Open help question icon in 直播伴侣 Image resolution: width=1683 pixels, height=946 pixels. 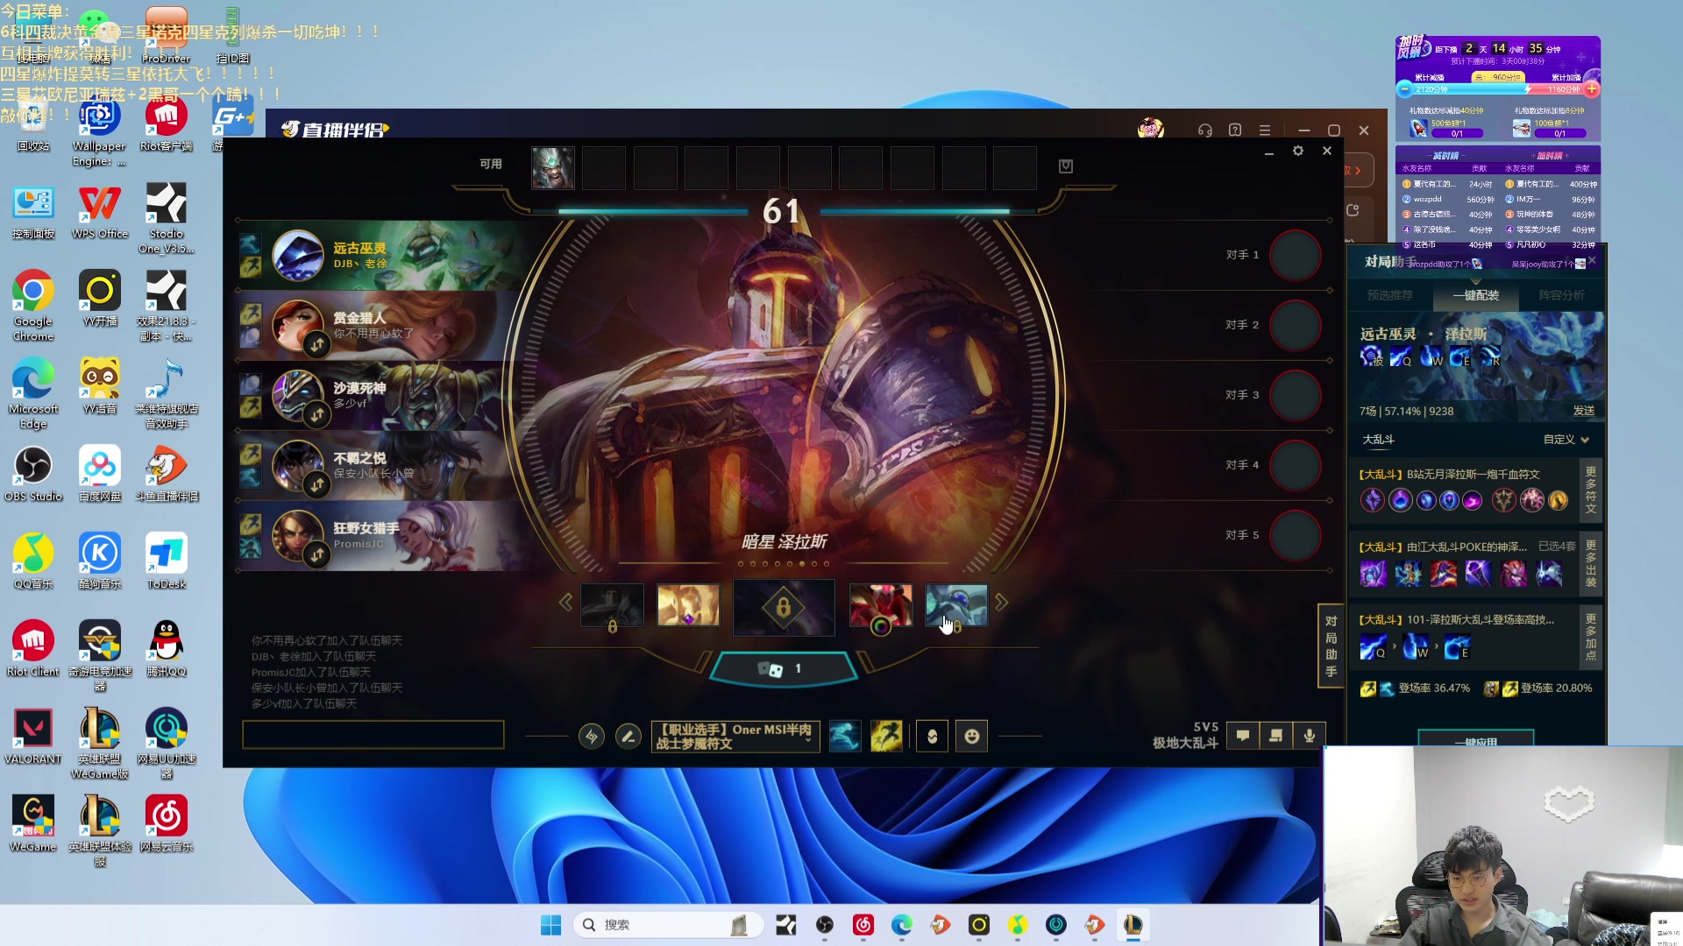[1235, 131]
